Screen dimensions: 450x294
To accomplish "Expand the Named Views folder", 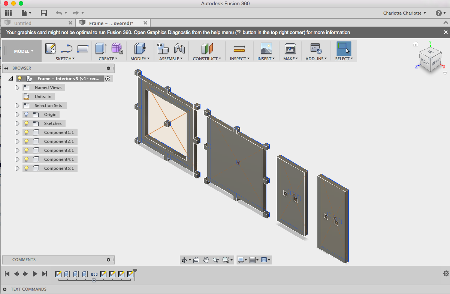I will [17, 88].
